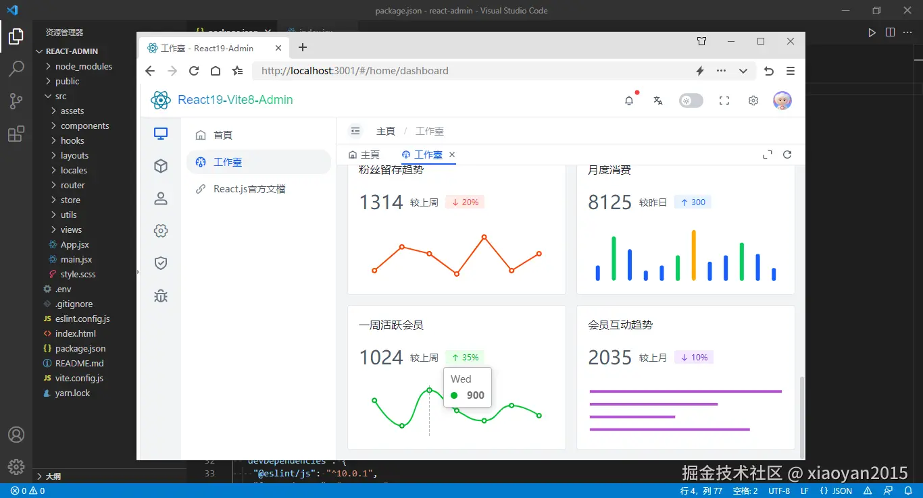Select the 工作臺 menu item in the side menu
The width and height of the screenshot is (923, 498).
tap(259, 162)
